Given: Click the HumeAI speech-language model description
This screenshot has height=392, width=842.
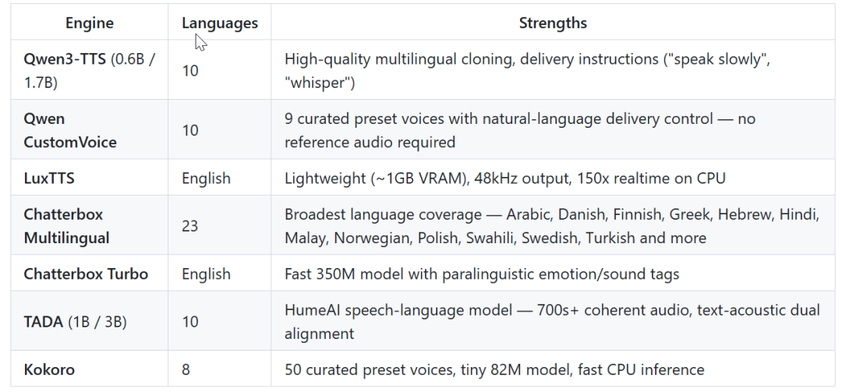Looking at the screenshot, I should 551,322.
